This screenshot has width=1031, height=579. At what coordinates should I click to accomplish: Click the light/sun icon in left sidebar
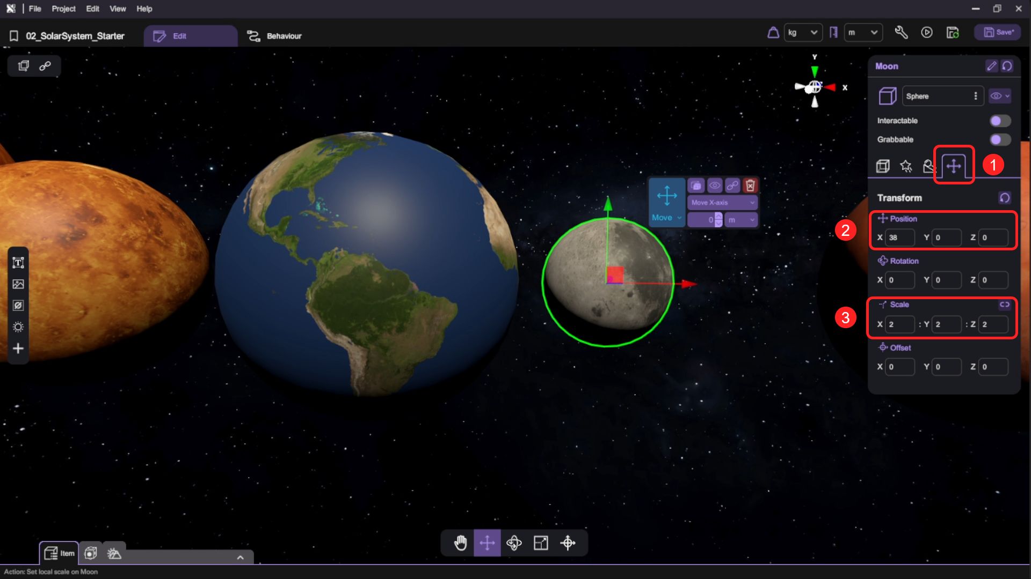(x=18, y=327)
